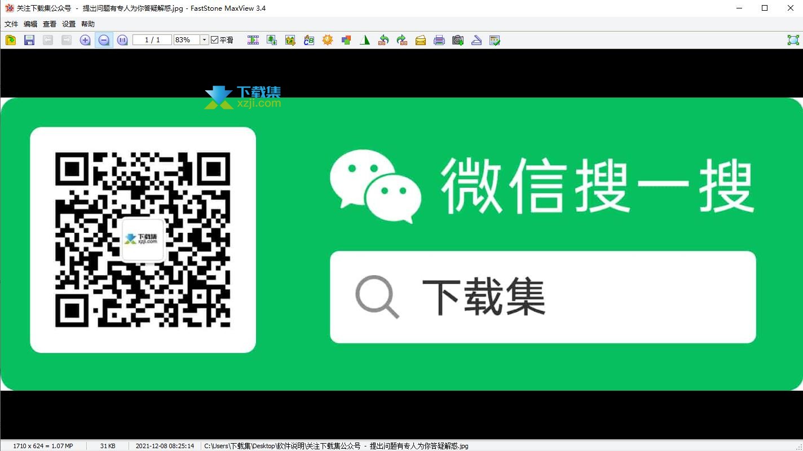Screen dimensions: 803x451
Task: Go to next image arrow
Action: click(67, 40)
